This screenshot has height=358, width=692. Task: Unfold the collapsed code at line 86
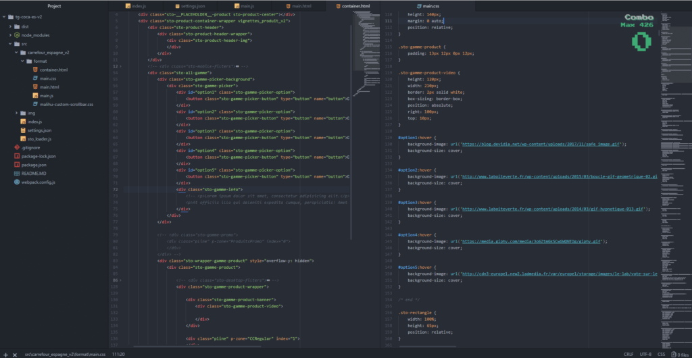(x=121, y=280)
